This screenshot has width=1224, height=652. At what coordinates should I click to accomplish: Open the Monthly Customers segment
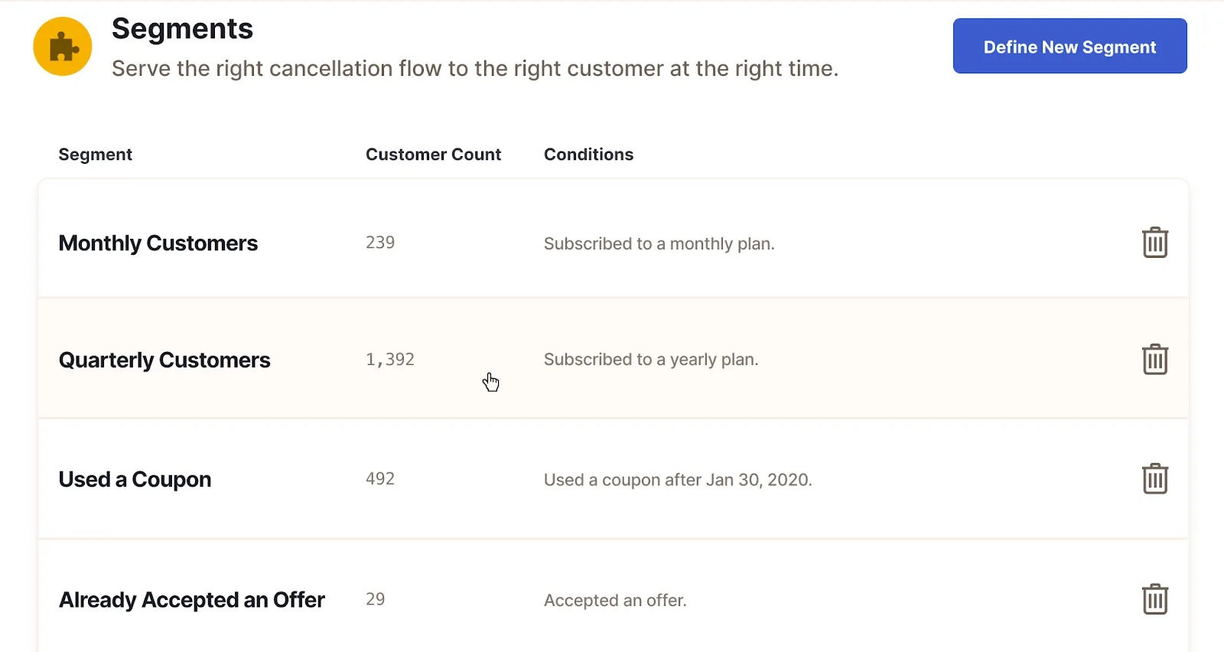tap(158, 243)
